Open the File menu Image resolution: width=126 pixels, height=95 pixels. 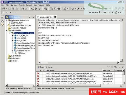point(3,5)
